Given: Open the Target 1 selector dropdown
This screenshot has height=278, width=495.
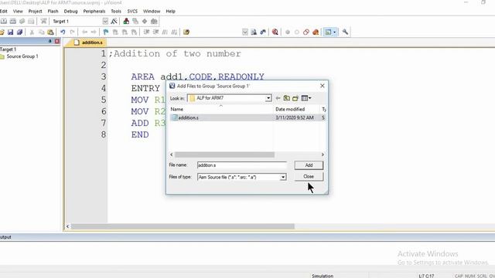Looking at the screenshot, I should (105, 21).
